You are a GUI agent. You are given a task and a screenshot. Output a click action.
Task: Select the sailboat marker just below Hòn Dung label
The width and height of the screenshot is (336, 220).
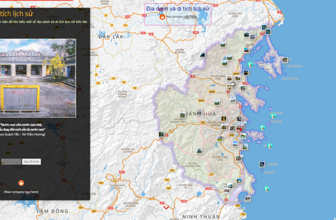(x=262, y=127)
